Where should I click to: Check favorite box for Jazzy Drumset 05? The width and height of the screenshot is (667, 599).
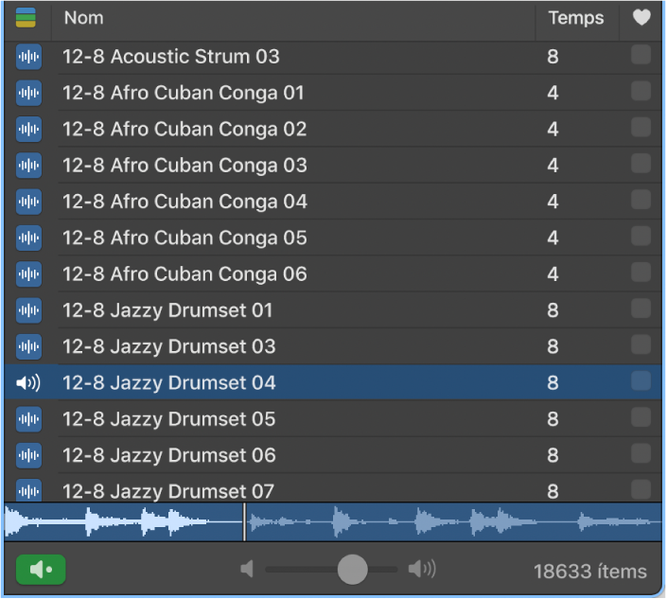pyautogui.click(x=641, y=417)
